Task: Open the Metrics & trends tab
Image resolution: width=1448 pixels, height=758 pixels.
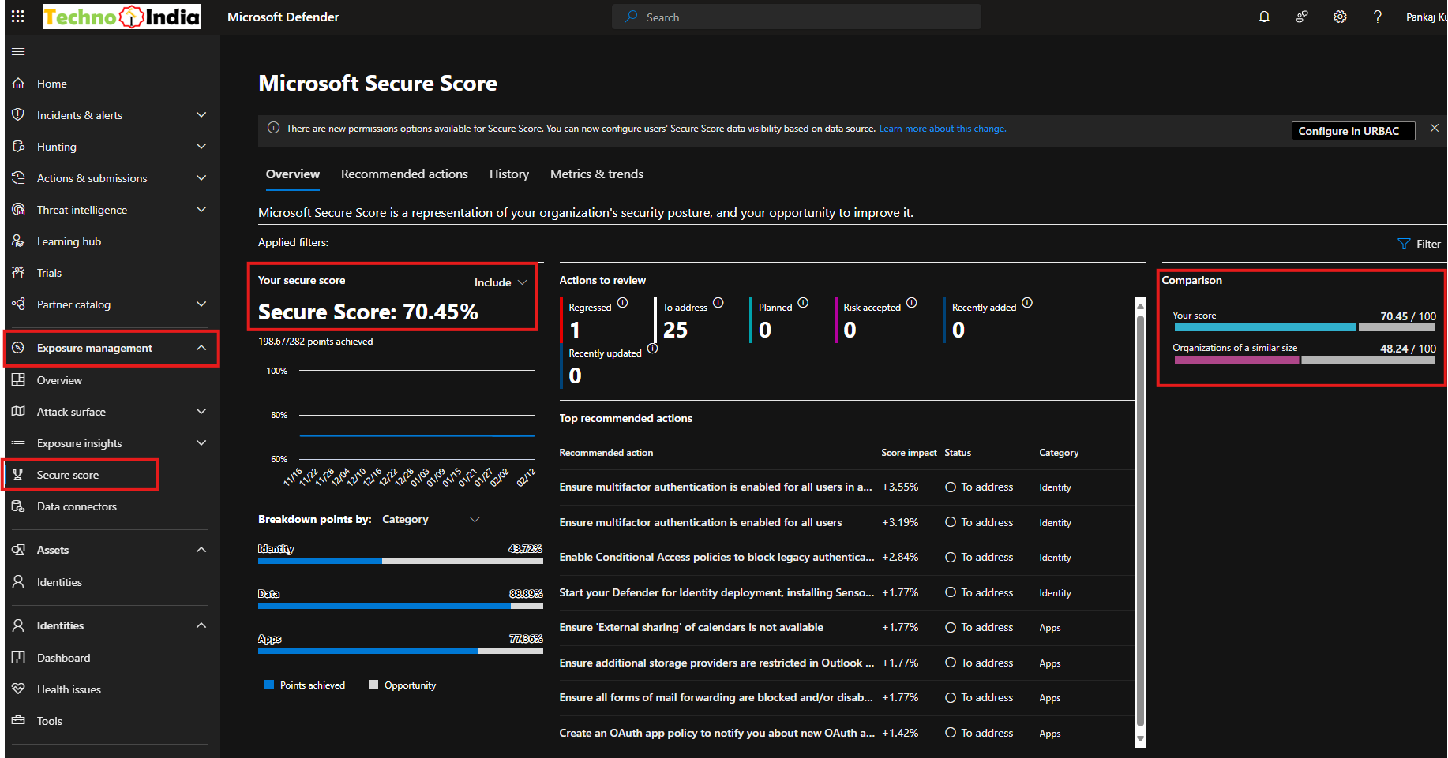Action: (x=596, y=174)
